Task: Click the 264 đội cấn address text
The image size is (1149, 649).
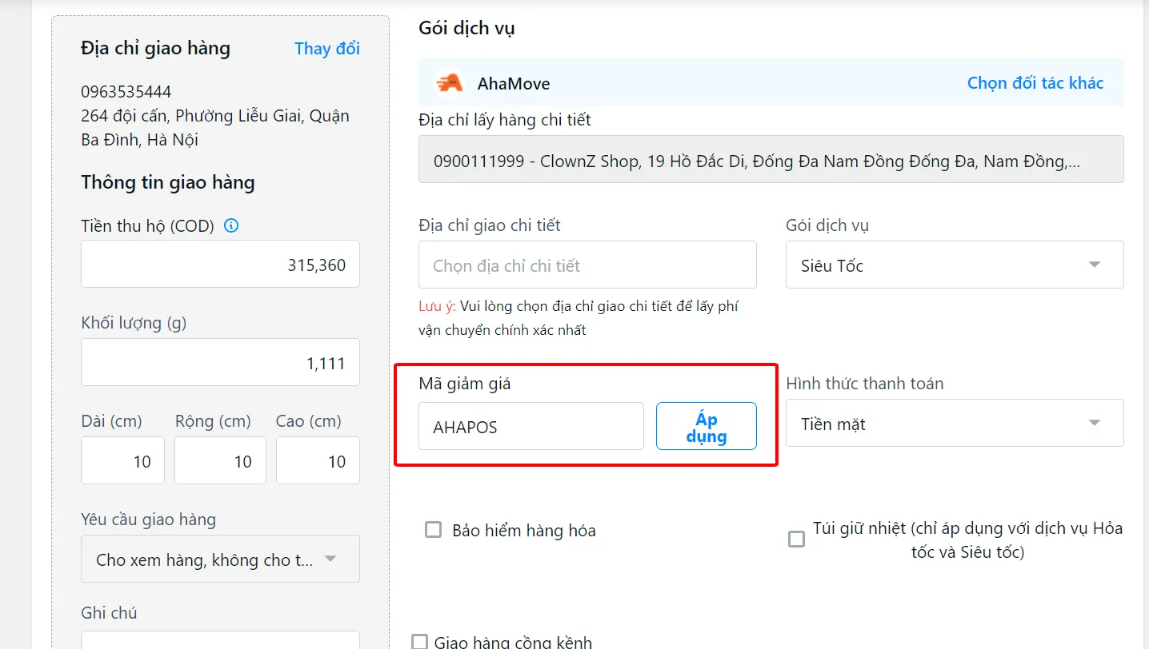Action: (215, 128)
